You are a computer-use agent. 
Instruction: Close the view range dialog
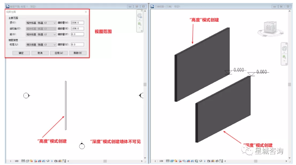[x=86, y=12]
